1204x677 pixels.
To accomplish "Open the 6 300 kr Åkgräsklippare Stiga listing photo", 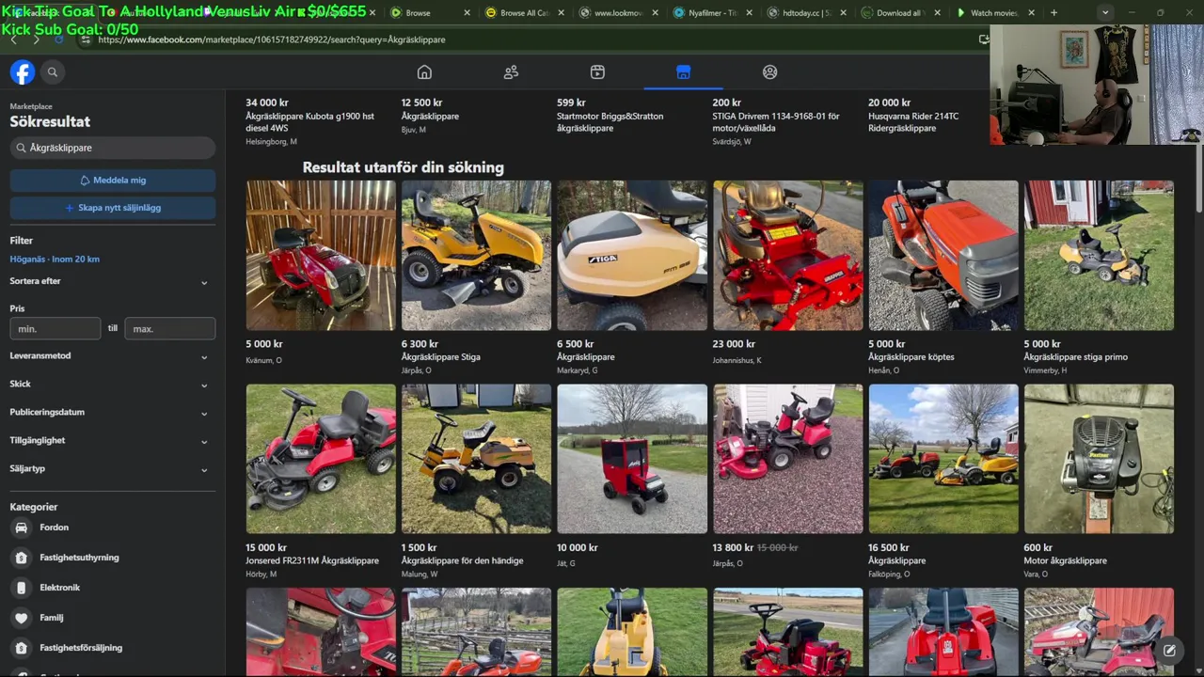I will tap(476, 256).
